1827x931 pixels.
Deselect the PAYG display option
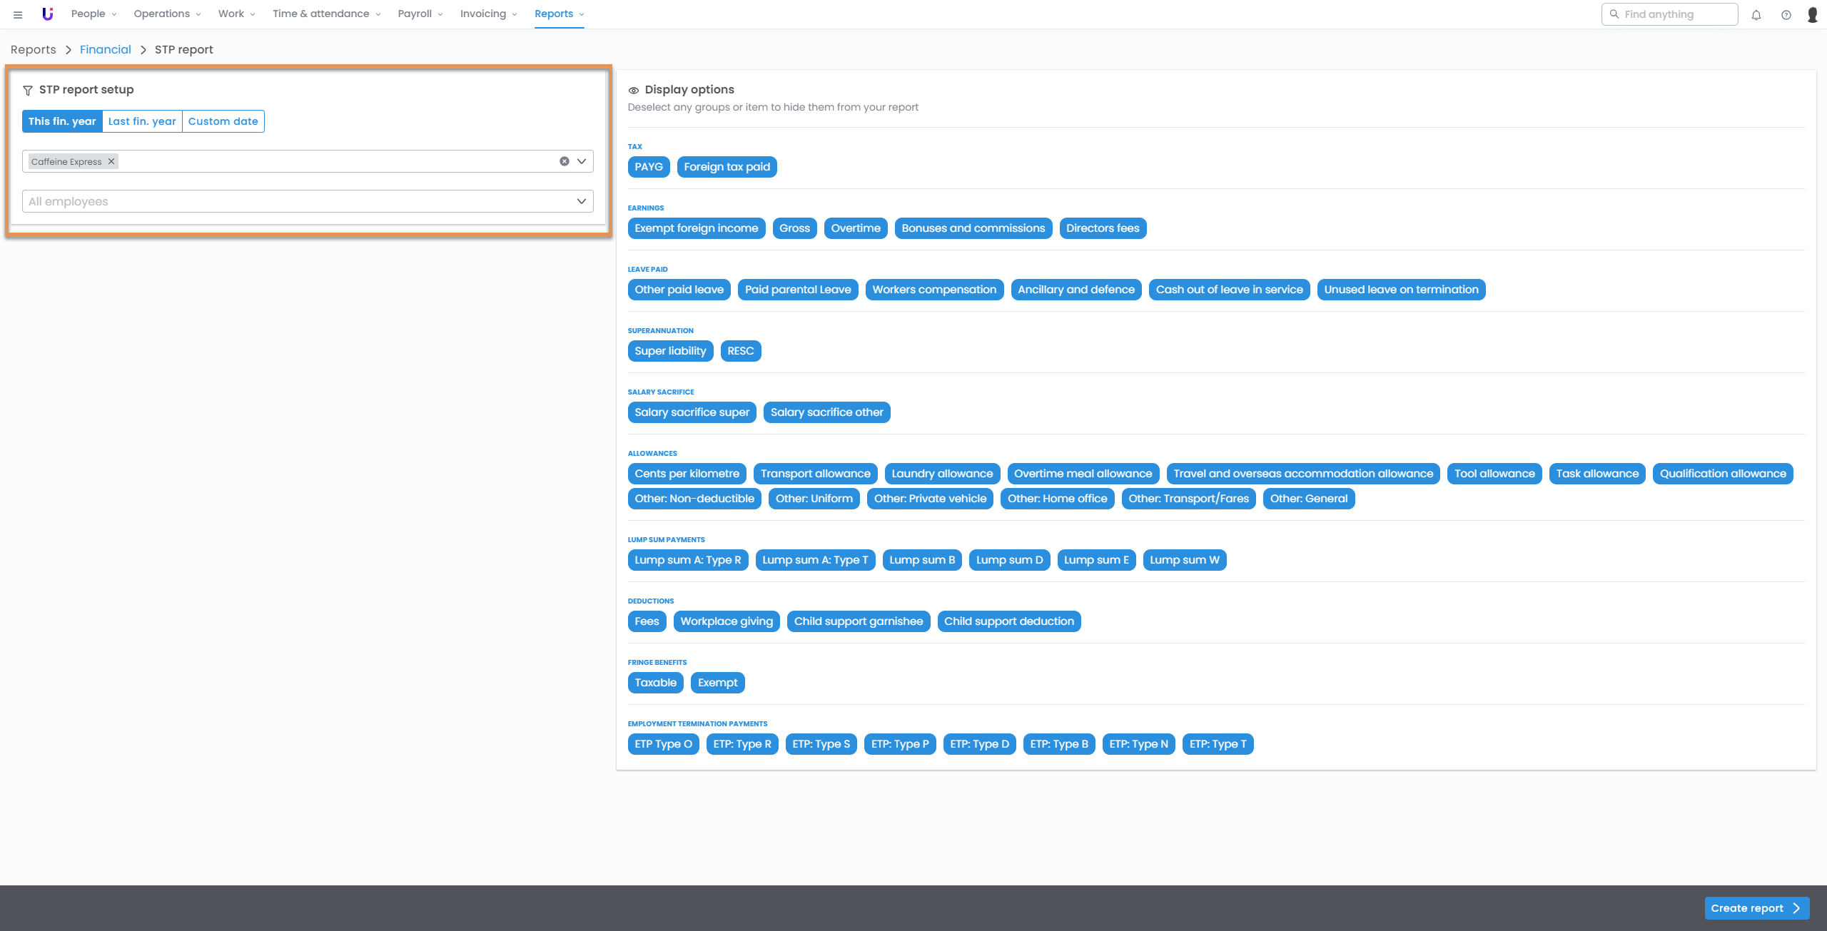pyautogui.click(x=648, y=167)
